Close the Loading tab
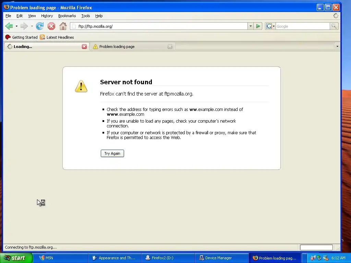The height and width of the screenshot is (263, 351). [84, 47]
